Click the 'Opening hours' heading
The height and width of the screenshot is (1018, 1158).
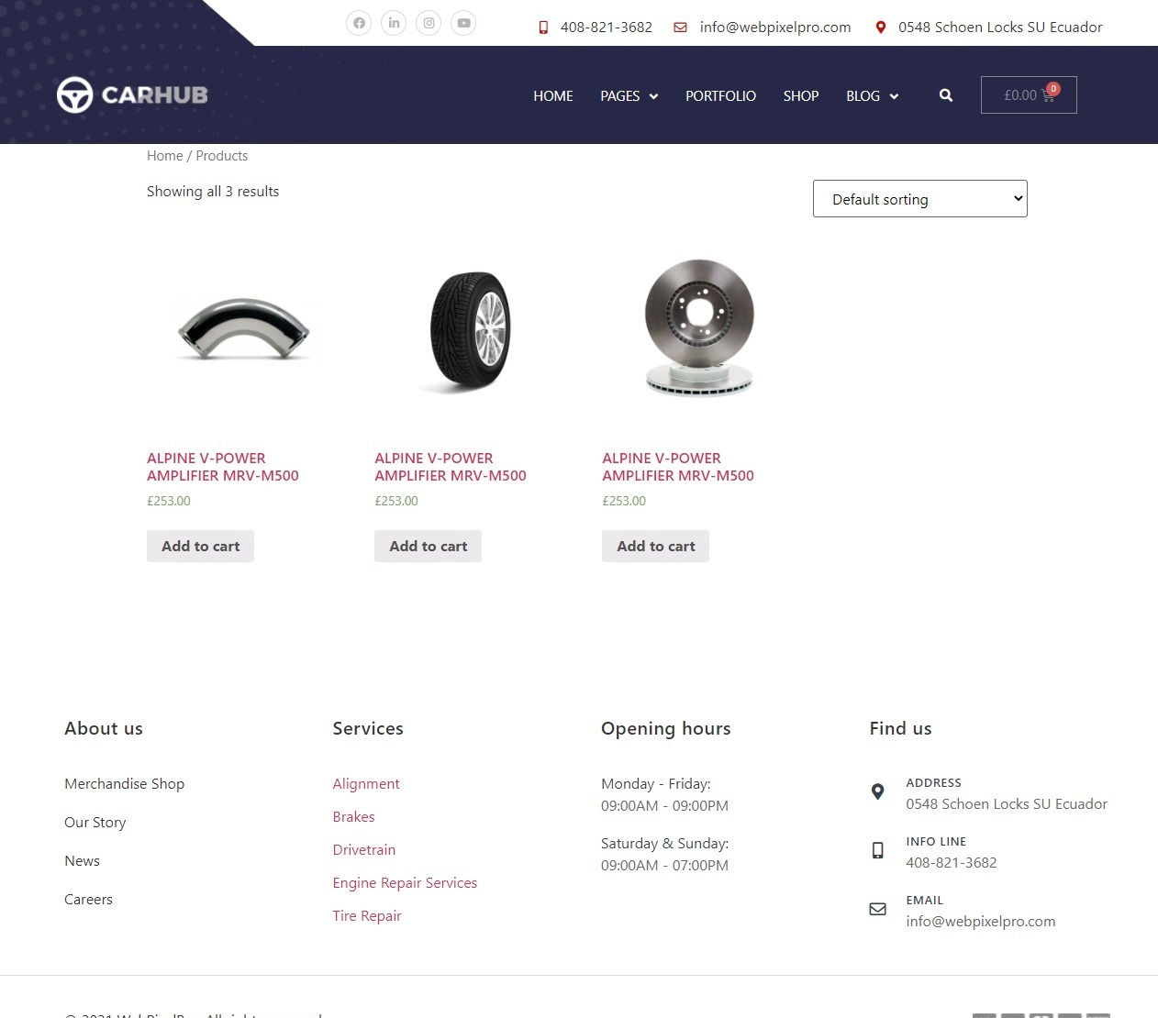click(666, 728)
